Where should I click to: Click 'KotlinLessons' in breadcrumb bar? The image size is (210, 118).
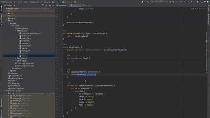7,2
